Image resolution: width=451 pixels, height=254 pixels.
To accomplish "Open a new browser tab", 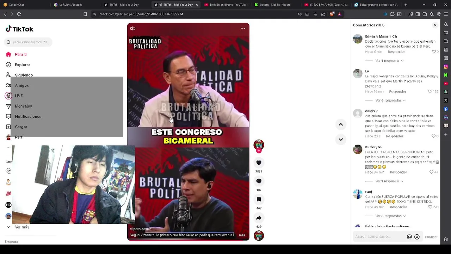I will [x=406, y=5].
